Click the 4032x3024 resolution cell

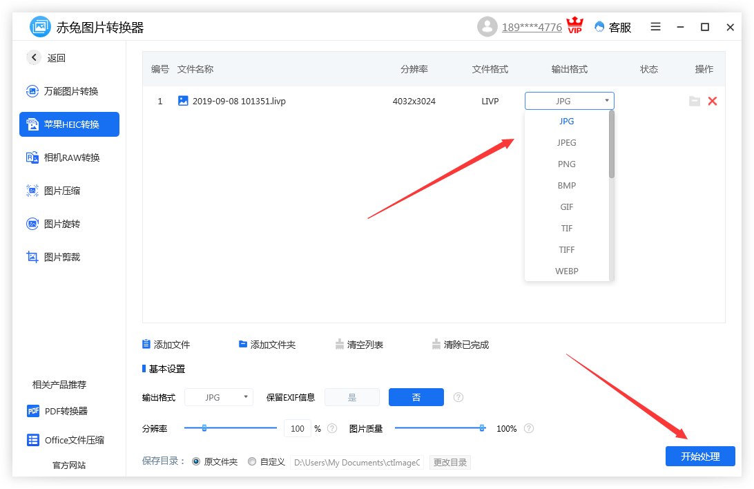click(414, 101)
